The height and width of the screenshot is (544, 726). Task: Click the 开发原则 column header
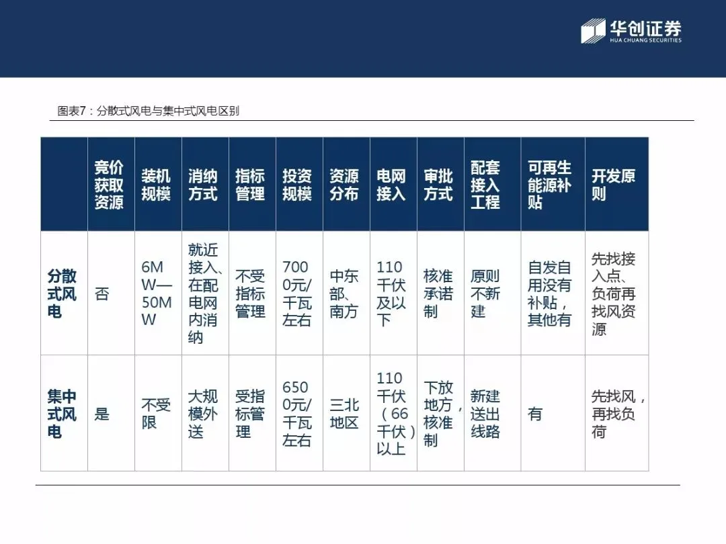click(x=616, y=184)
